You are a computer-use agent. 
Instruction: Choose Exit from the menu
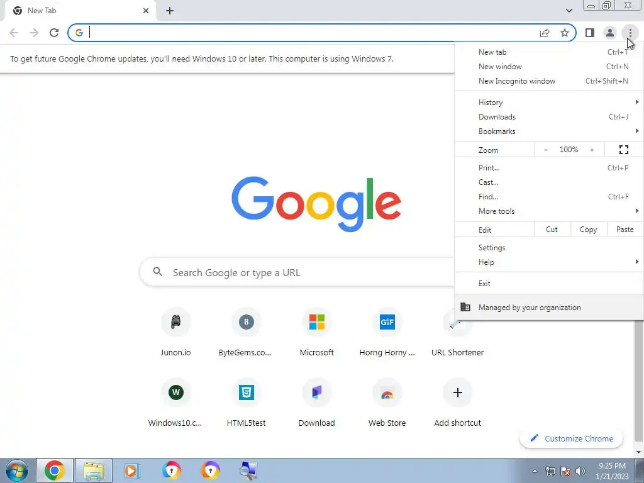(x=549, y=284)
